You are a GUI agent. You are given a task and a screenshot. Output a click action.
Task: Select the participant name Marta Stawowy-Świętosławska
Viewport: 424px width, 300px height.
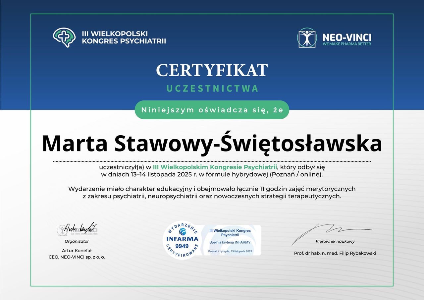pyautogui.click(x=212, y=143)
